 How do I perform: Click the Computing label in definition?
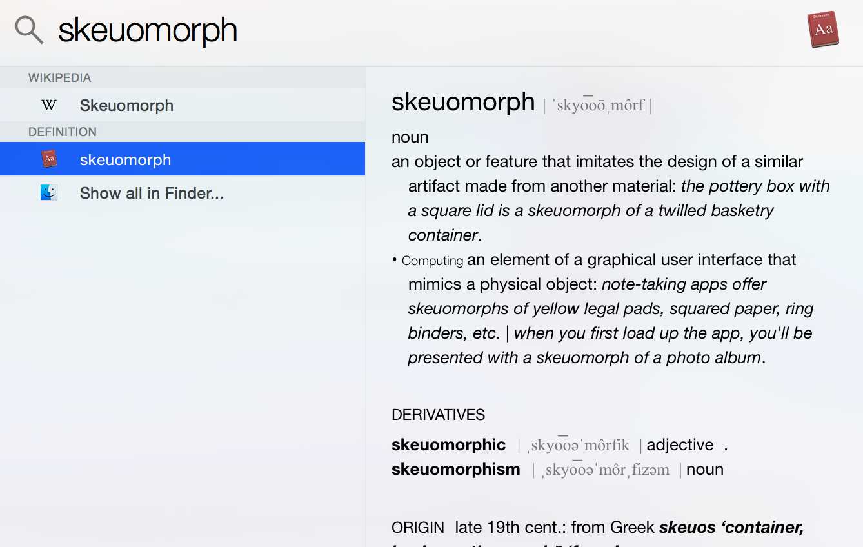point(432,261)
